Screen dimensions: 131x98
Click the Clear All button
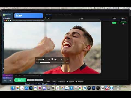54,81
